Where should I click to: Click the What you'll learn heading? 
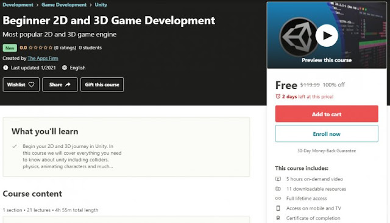pyautogui.click(x=44, y=131)
